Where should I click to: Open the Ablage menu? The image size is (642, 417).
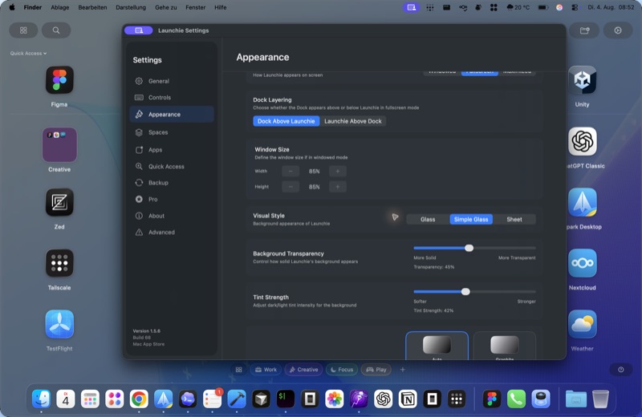click(x=59, y=7)
